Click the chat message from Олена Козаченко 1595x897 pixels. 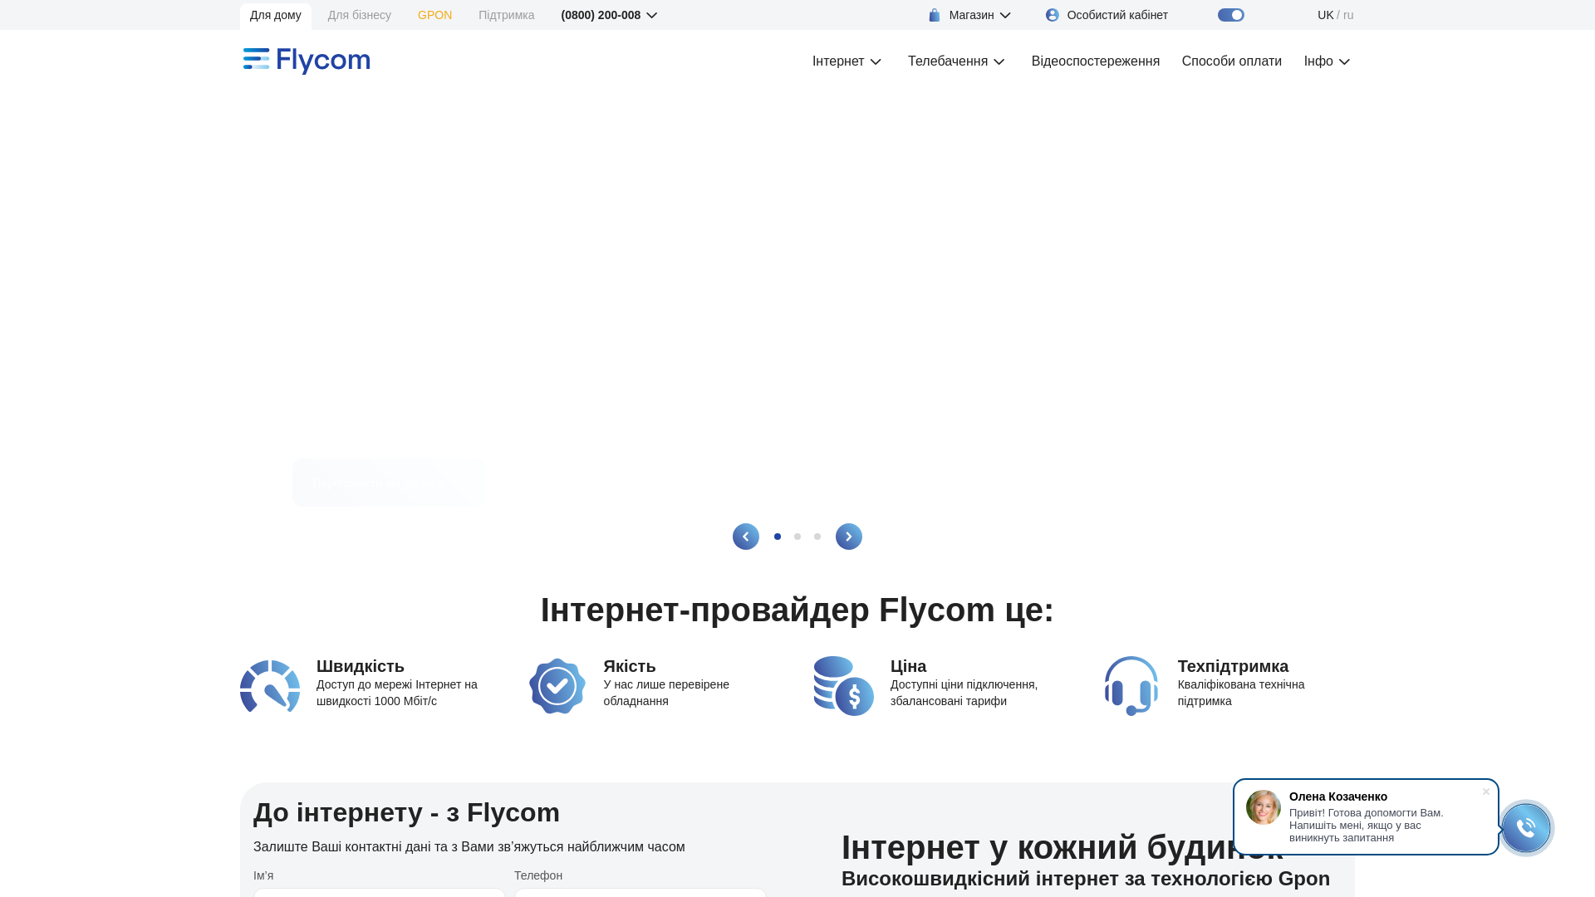point(1367,825)
